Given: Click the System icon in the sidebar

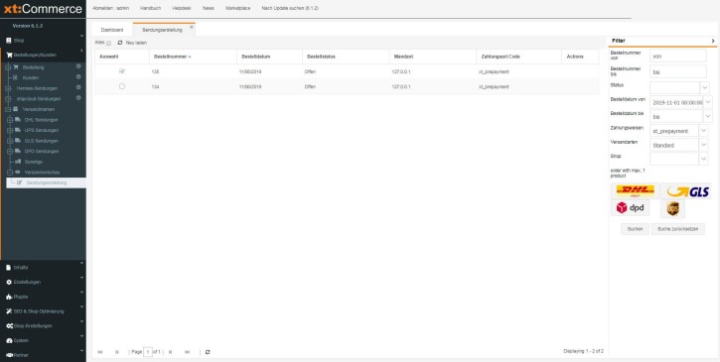Looking at the screenshot, I should pyautogui.click(x=9, y=341).
